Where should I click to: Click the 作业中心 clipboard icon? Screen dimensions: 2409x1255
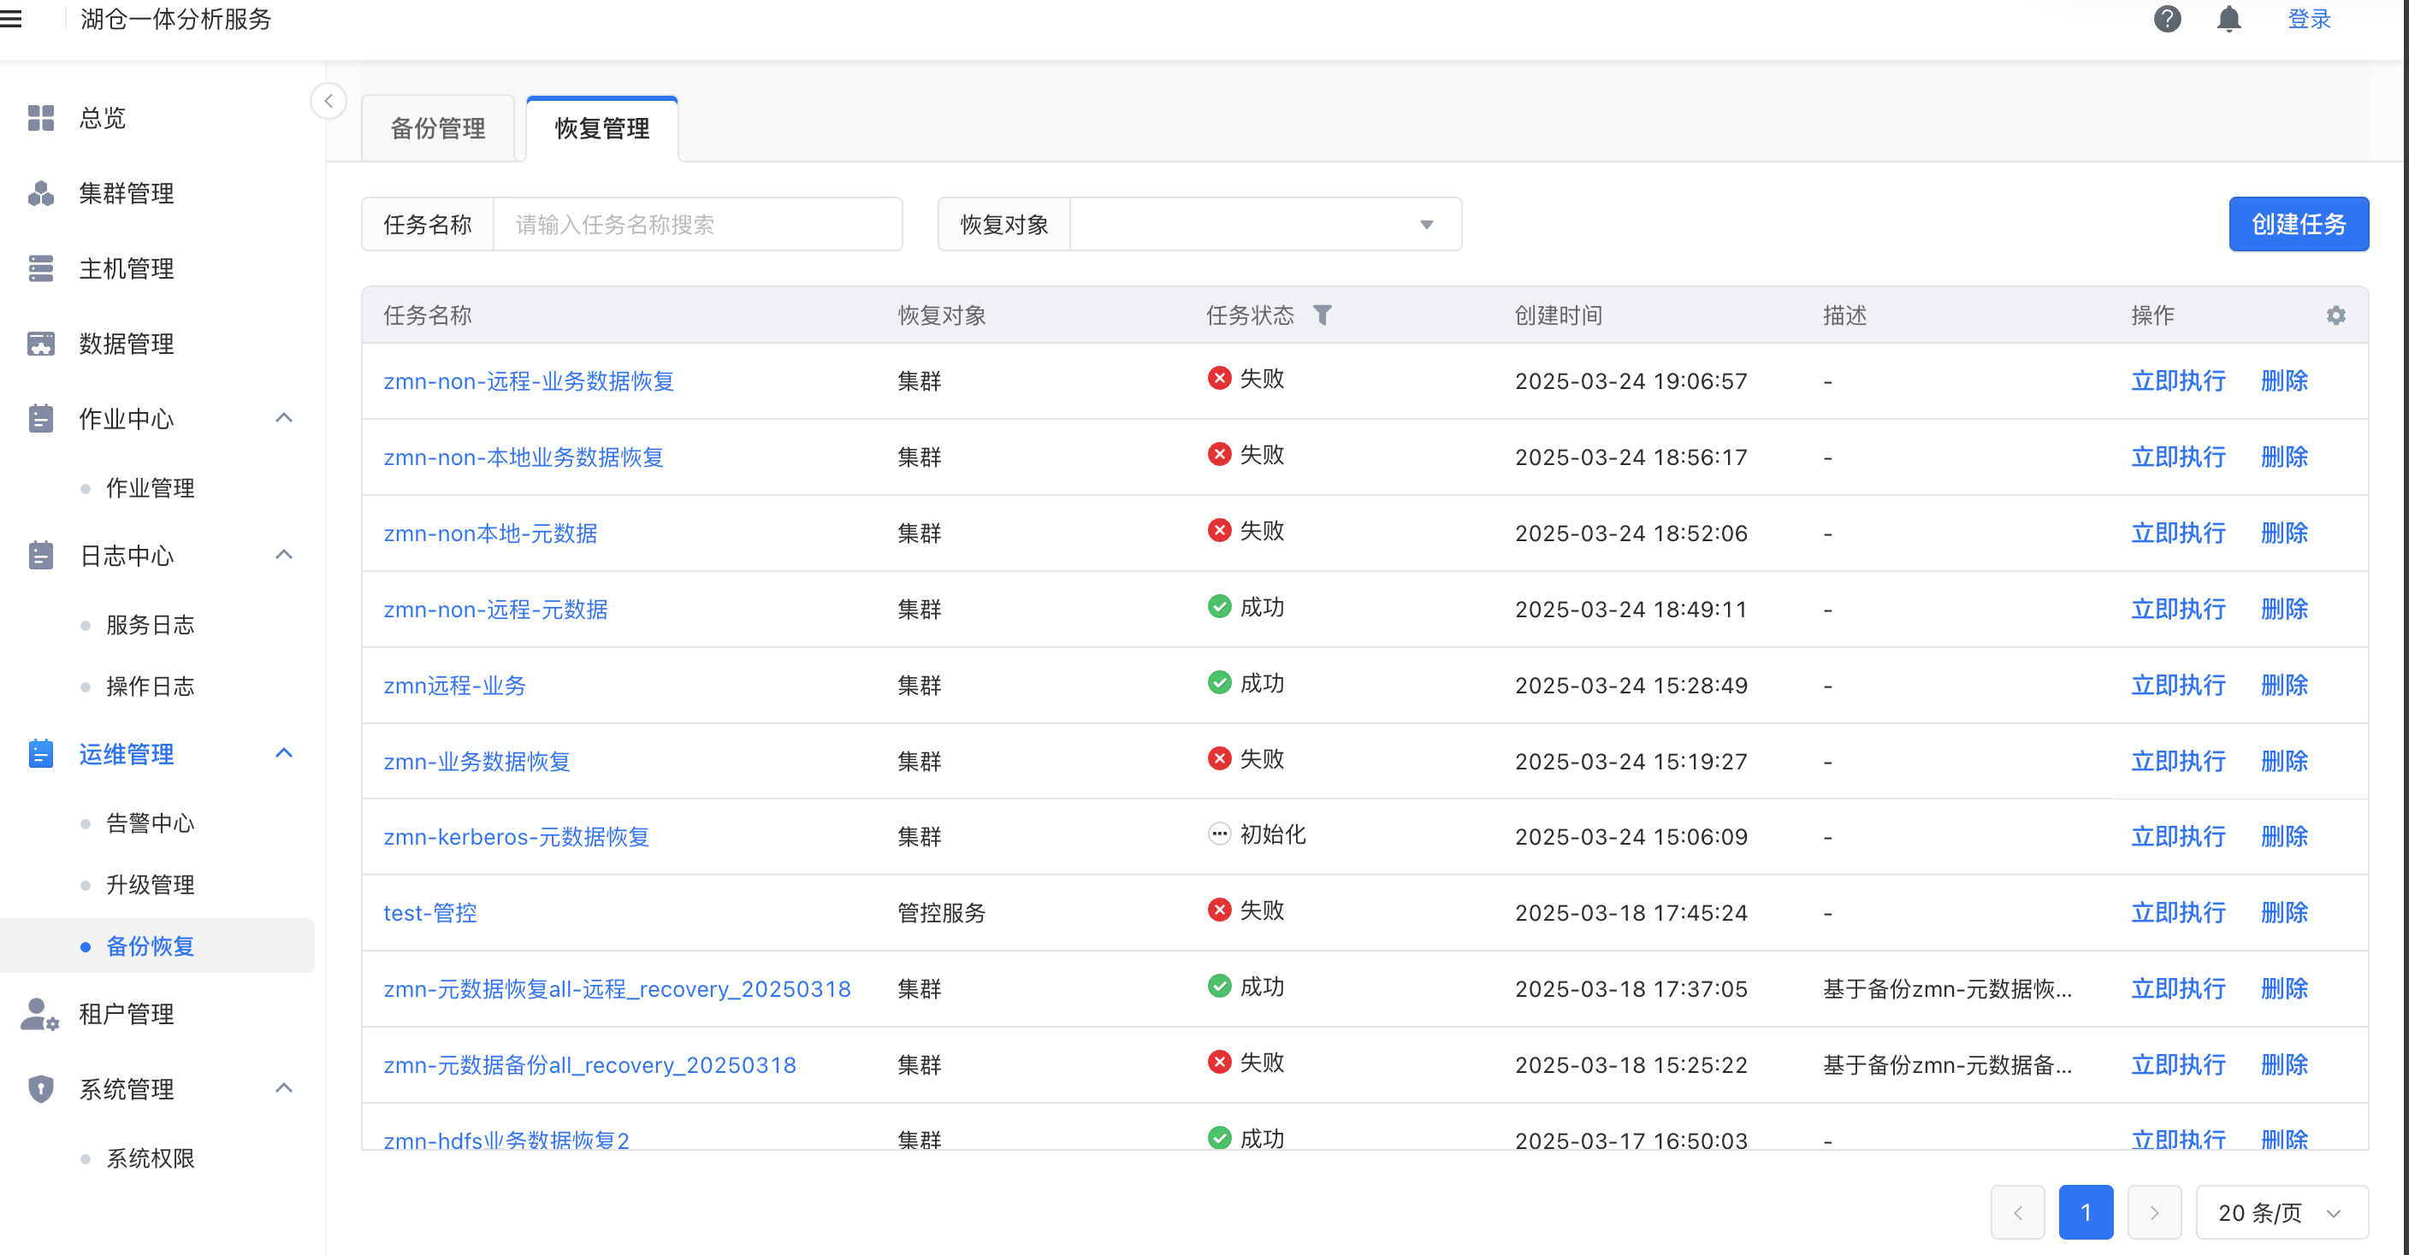40,419
